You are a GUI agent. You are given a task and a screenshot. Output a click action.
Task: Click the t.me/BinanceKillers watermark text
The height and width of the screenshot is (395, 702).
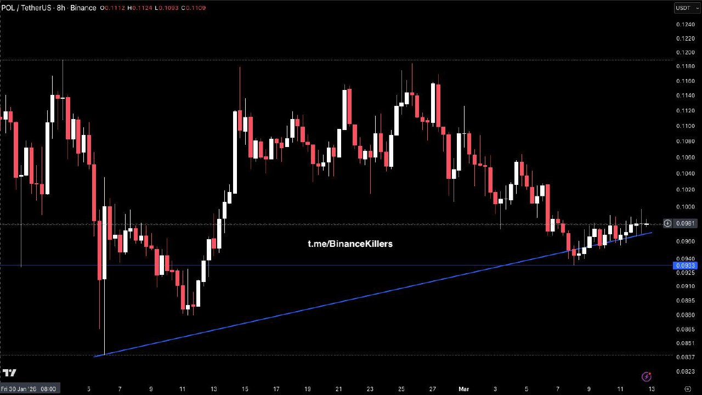coord(350,244)
